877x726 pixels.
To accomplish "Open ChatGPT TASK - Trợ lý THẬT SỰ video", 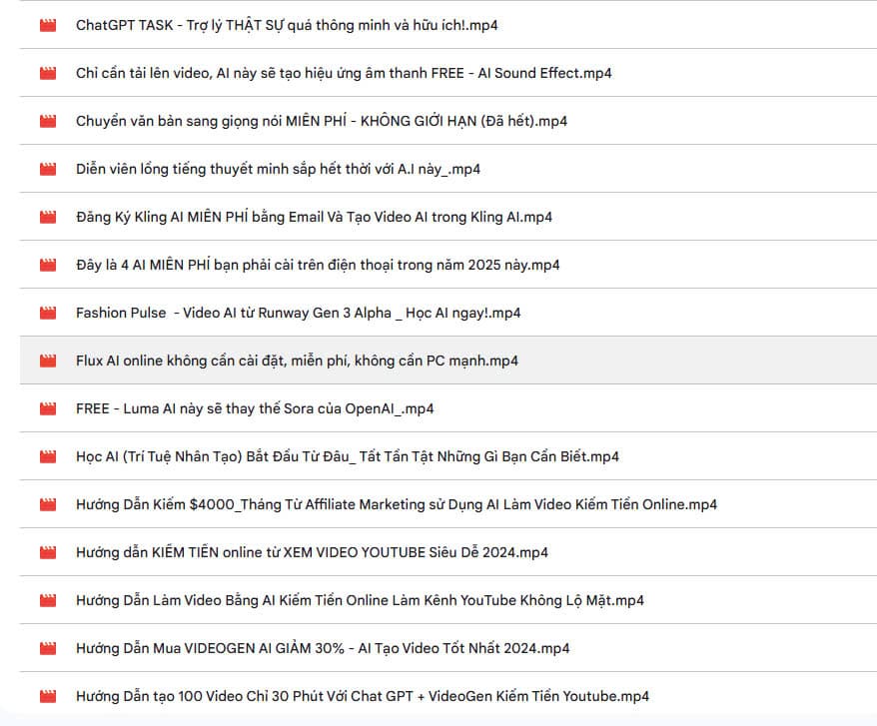I will click(287, 25).
